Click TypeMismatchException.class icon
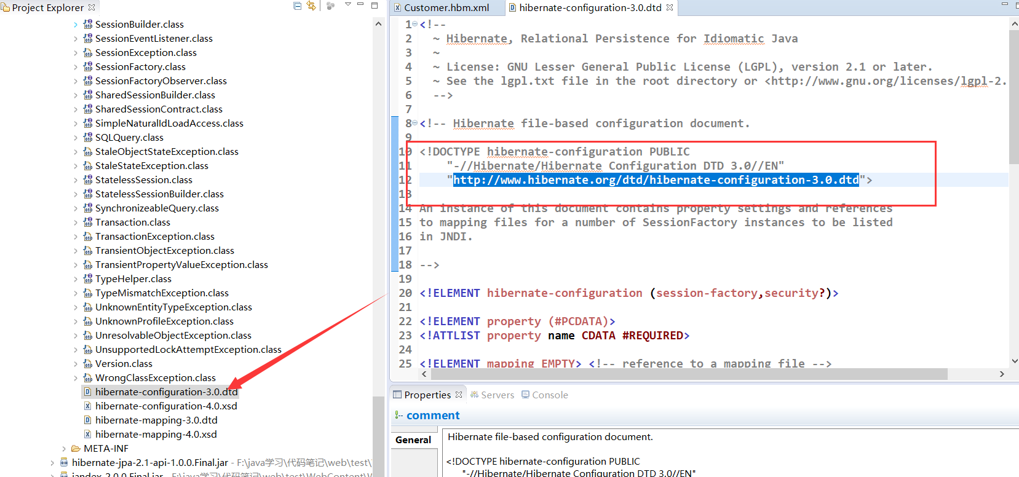This screenshot has width=1019, height=477. click(x=88, y=293)
